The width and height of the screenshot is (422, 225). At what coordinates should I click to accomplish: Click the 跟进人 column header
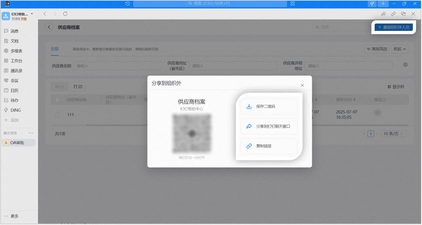click(380, 100)
